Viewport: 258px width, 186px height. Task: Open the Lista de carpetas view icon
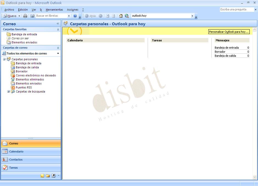click(47, 175)
